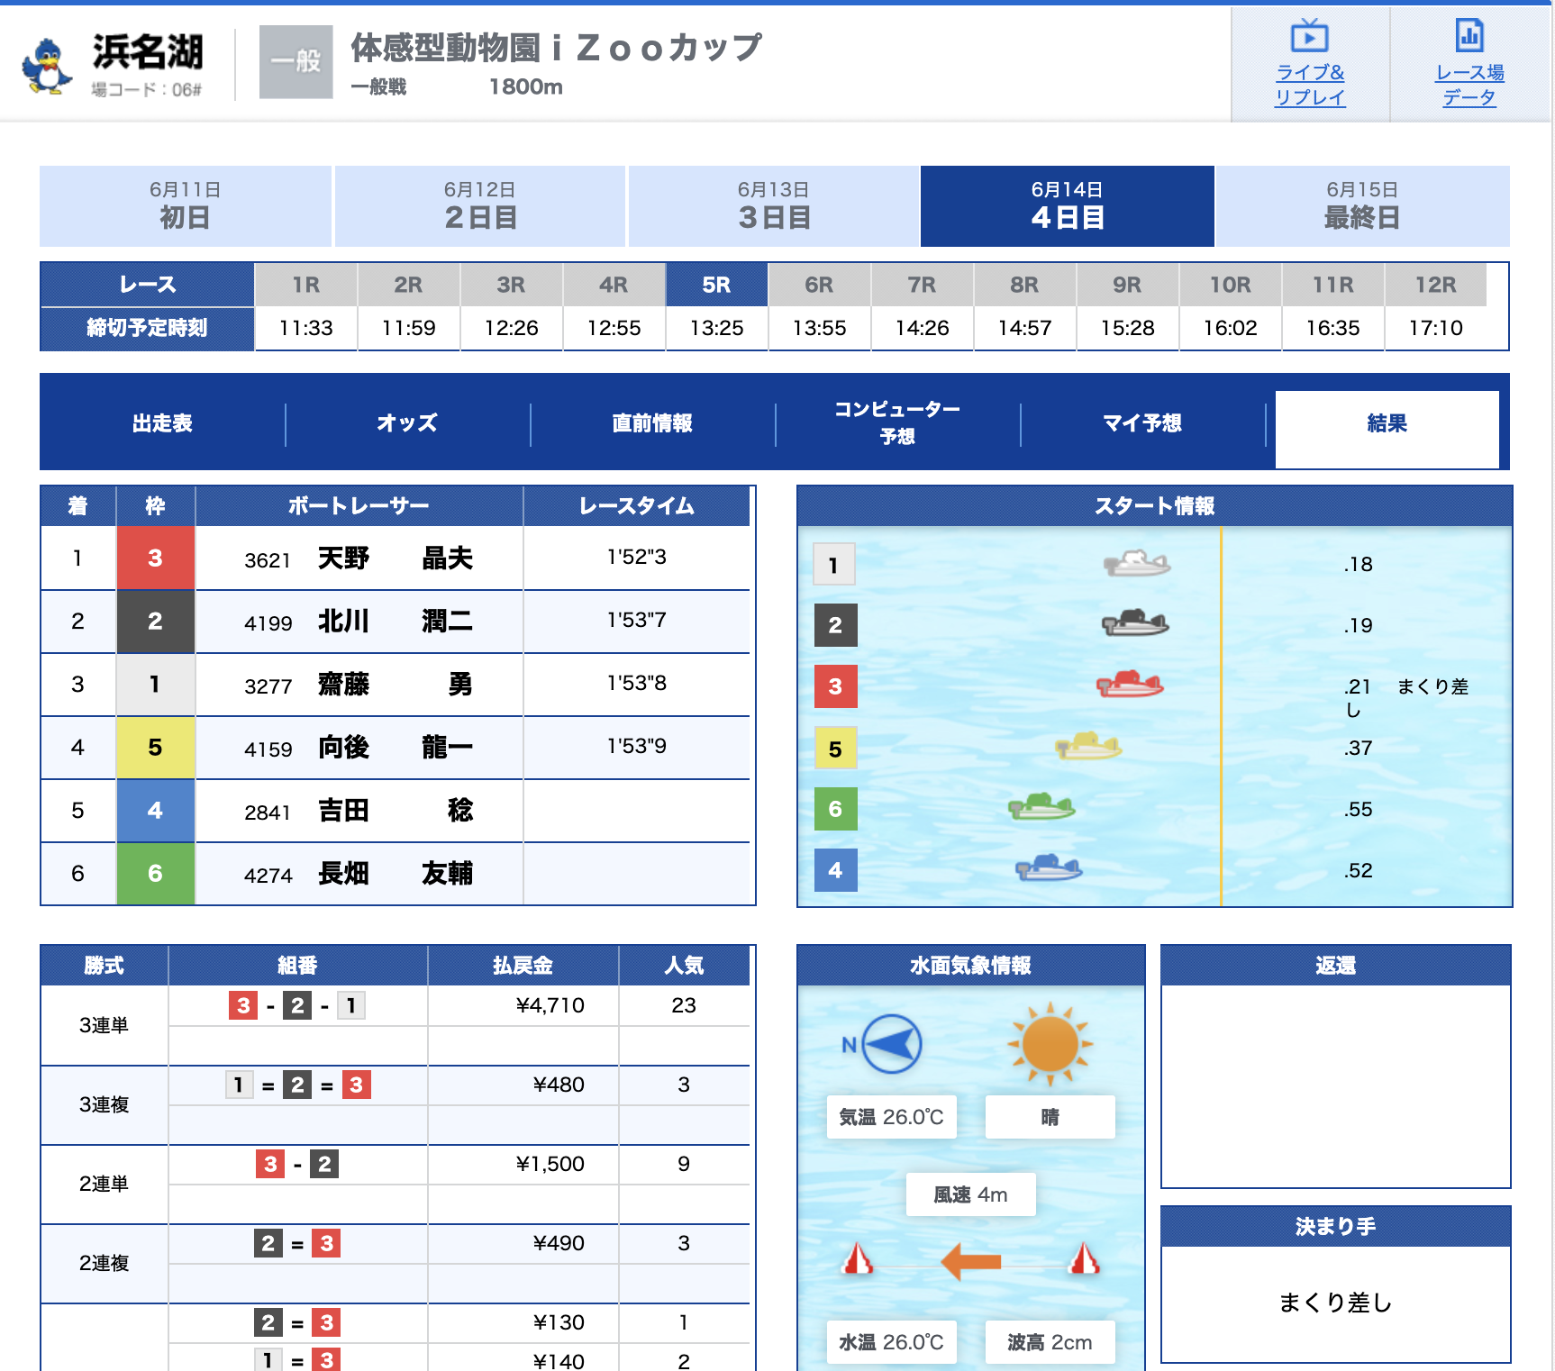Click the 3連単 payout ¥4,710
Image resolution: width=1555 pixels, height=1371 pixels.
[x=550, y=1005]
